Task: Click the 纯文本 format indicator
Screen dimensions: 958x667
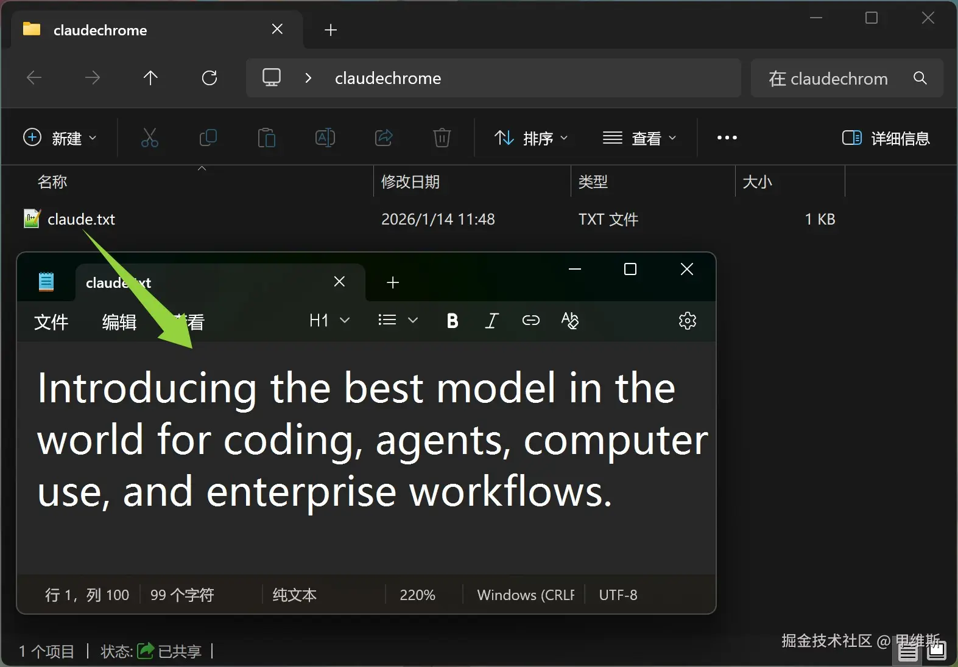Action: pyautogui.click(x=295, y=595)
